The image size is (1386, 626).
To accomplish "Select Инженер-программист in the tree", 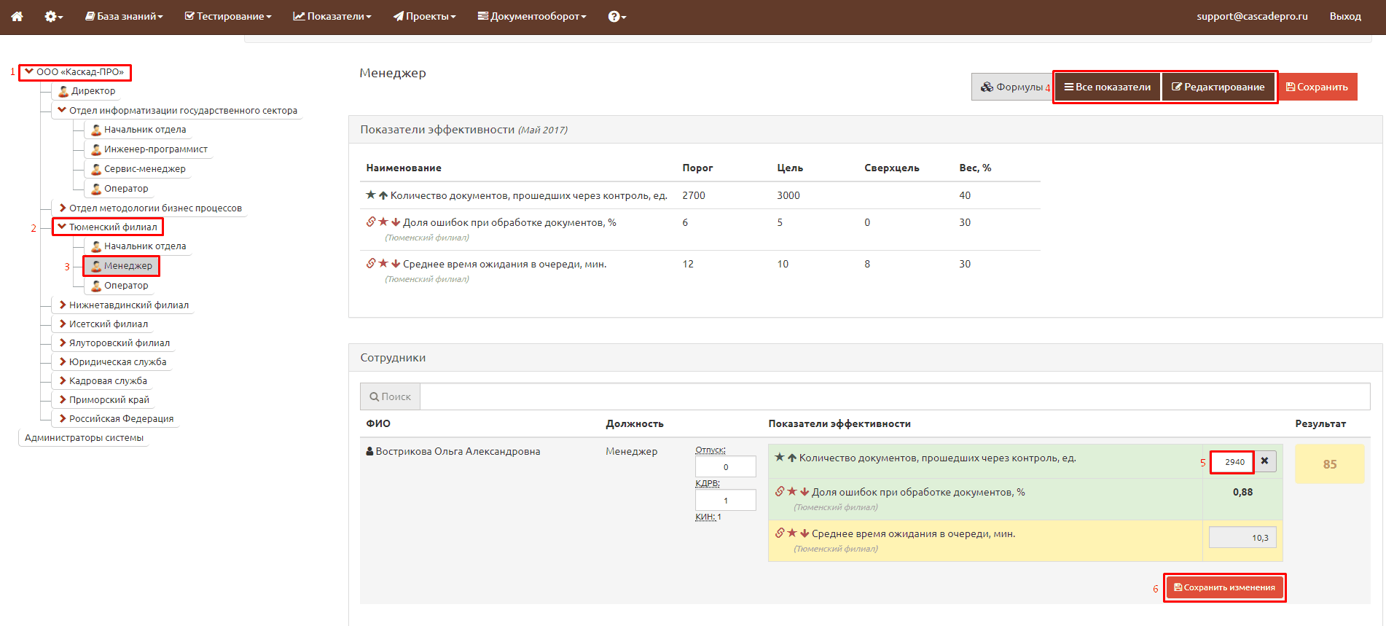I will (149, 149).
